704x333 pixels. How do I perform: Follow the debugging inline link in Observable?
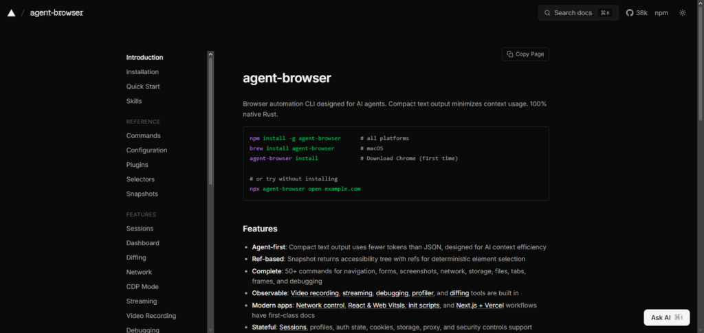[393, 293]
